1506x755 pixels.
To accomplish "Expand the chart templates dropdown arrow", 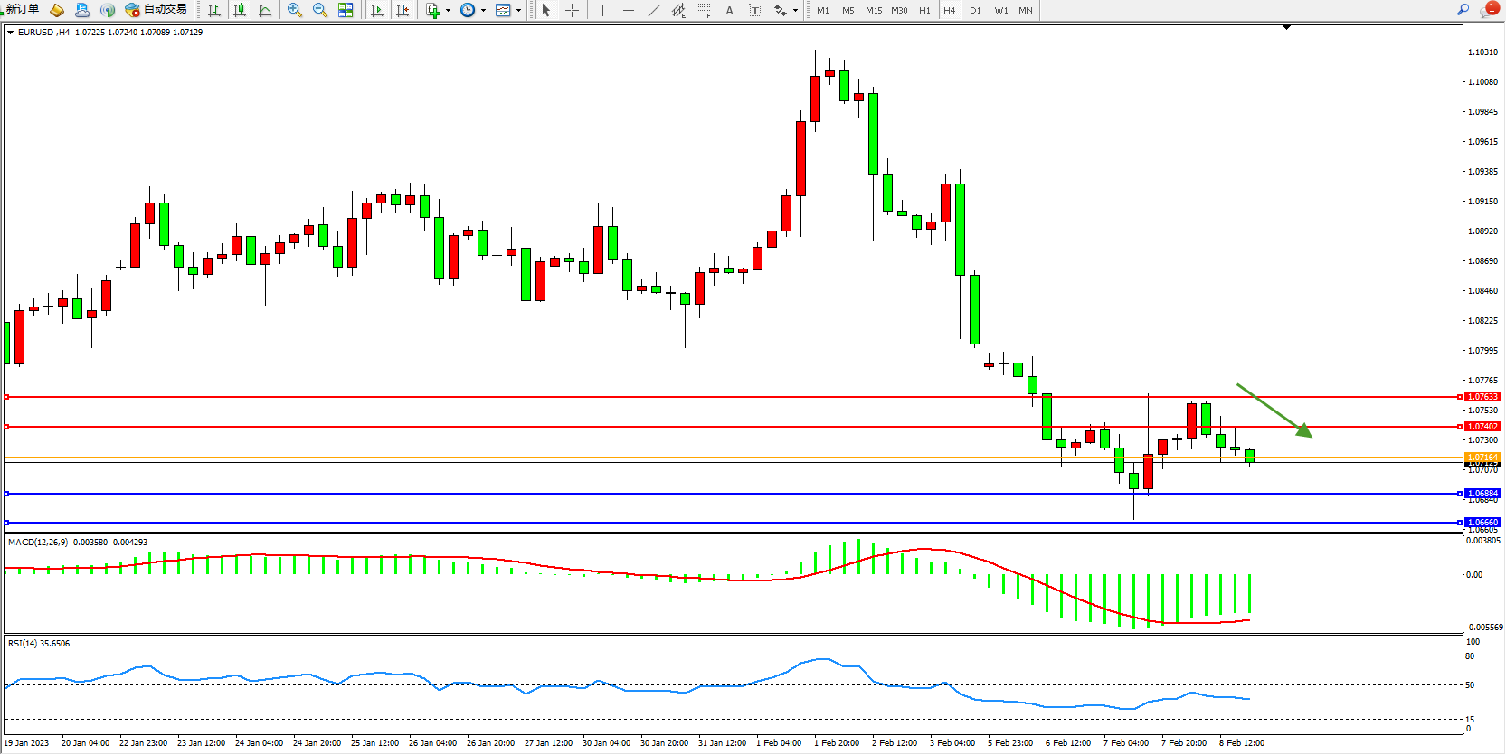I will (518, 11).
